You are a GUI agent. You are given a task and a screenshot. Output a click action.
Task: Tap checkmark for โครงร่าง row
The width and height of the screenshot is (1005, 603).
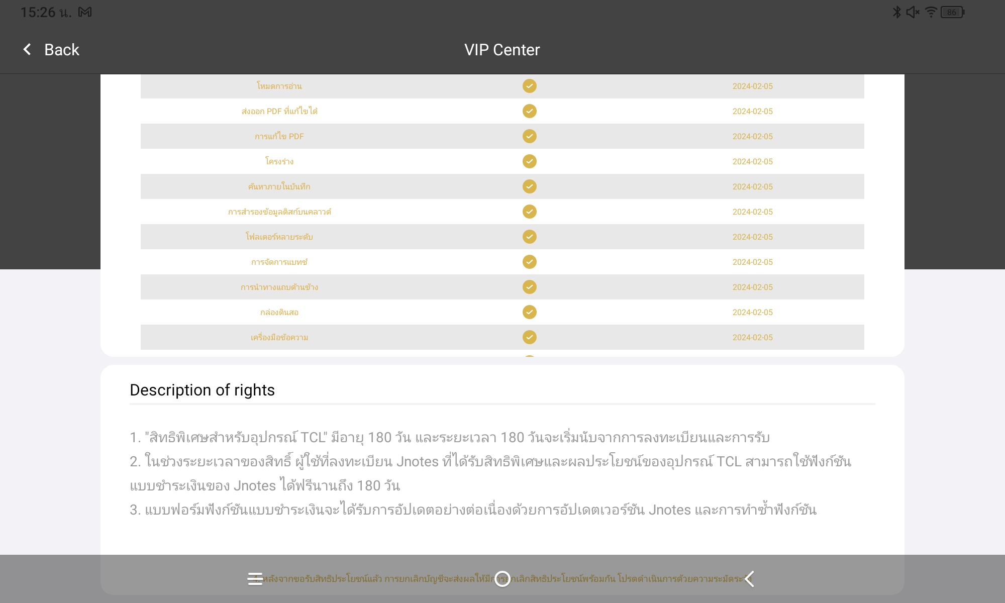(530, 161)
